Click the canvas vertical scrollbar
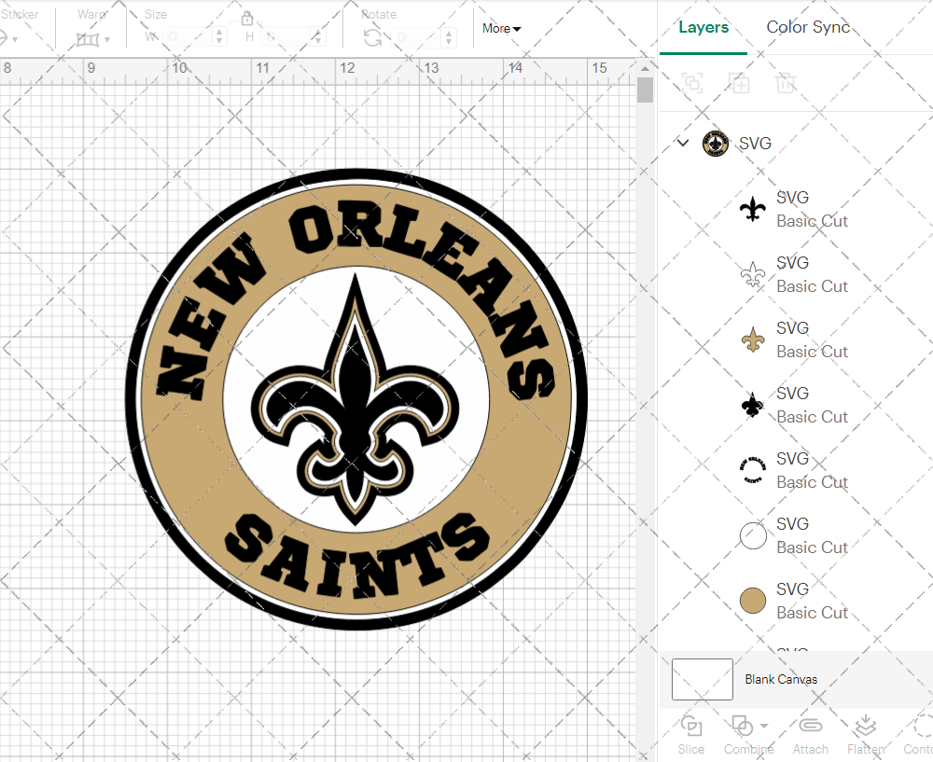933x762 pixels. [x=645, y=89]
